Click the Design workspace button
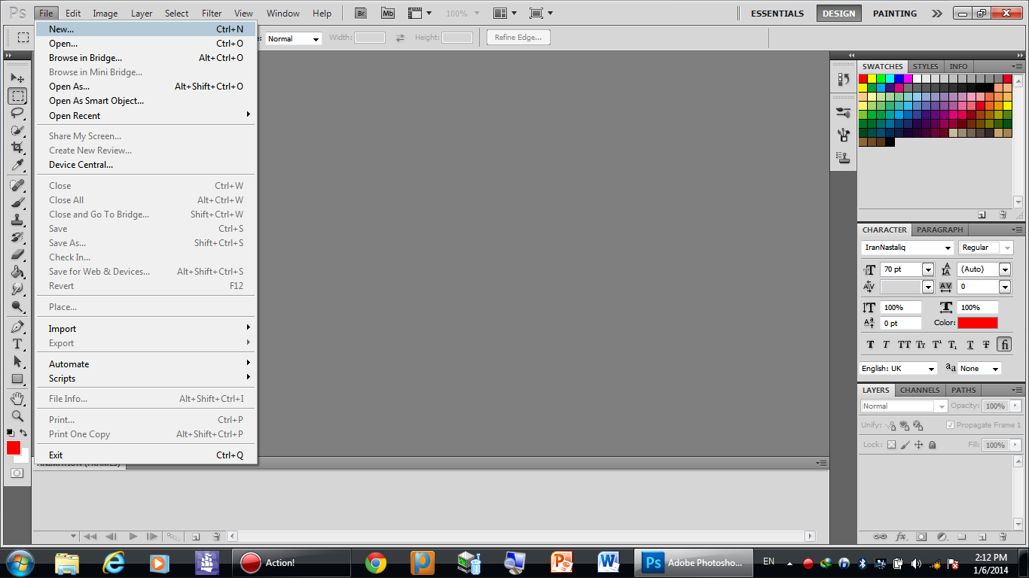This screenshot has height=578, width=1029. [838, 14]
